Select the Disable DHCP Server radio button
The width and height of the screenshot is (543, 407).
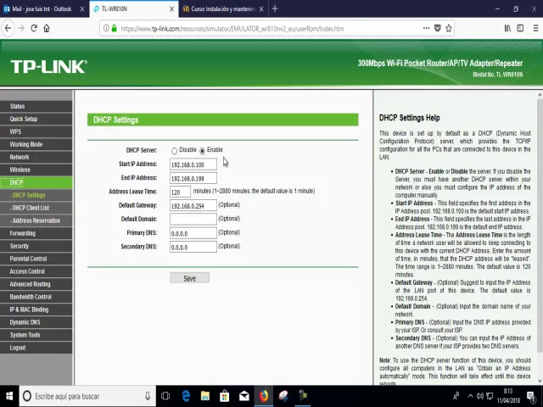pyautogui.click(x=174, y=151)
